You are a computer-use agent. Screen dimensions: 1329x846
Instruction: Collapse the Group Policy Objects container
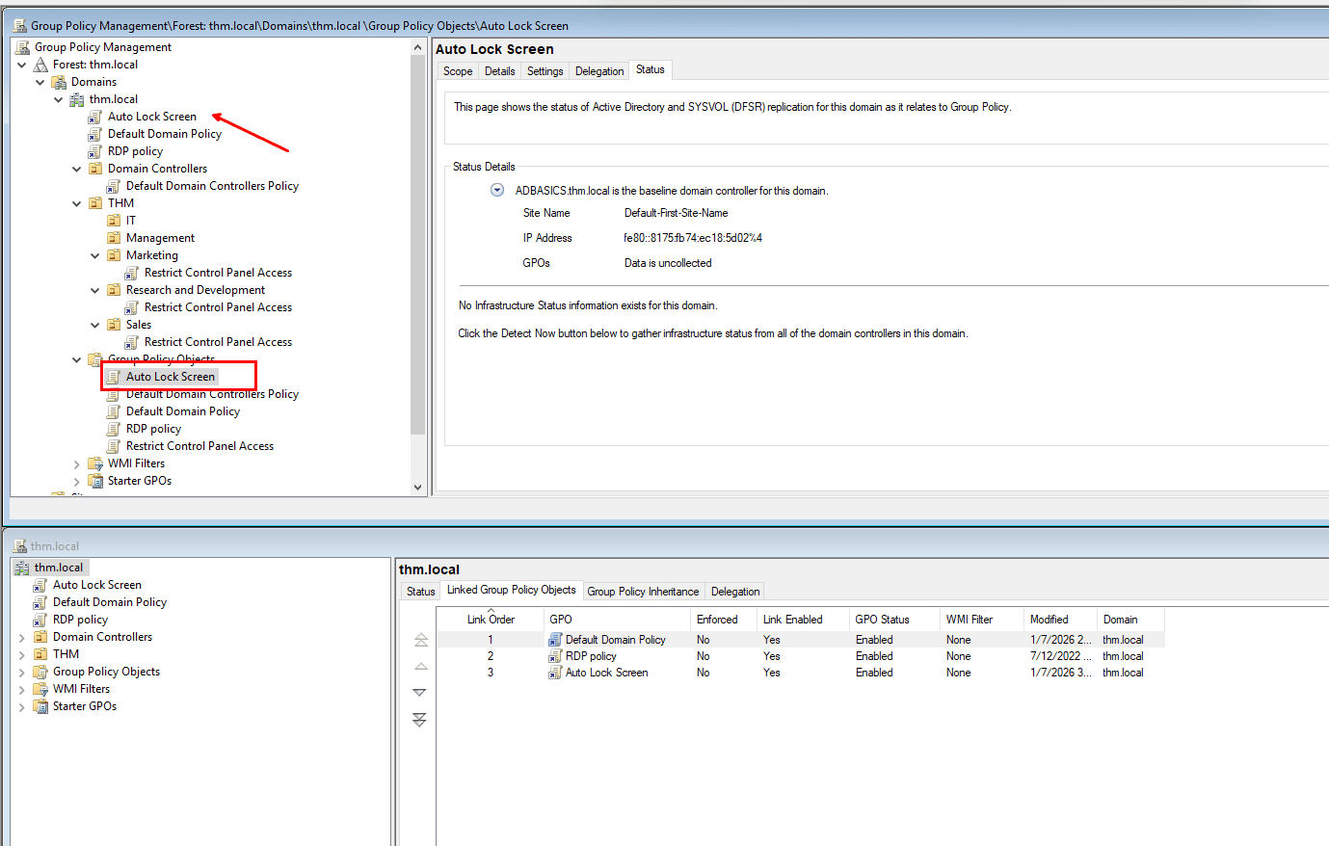[77, 359]
